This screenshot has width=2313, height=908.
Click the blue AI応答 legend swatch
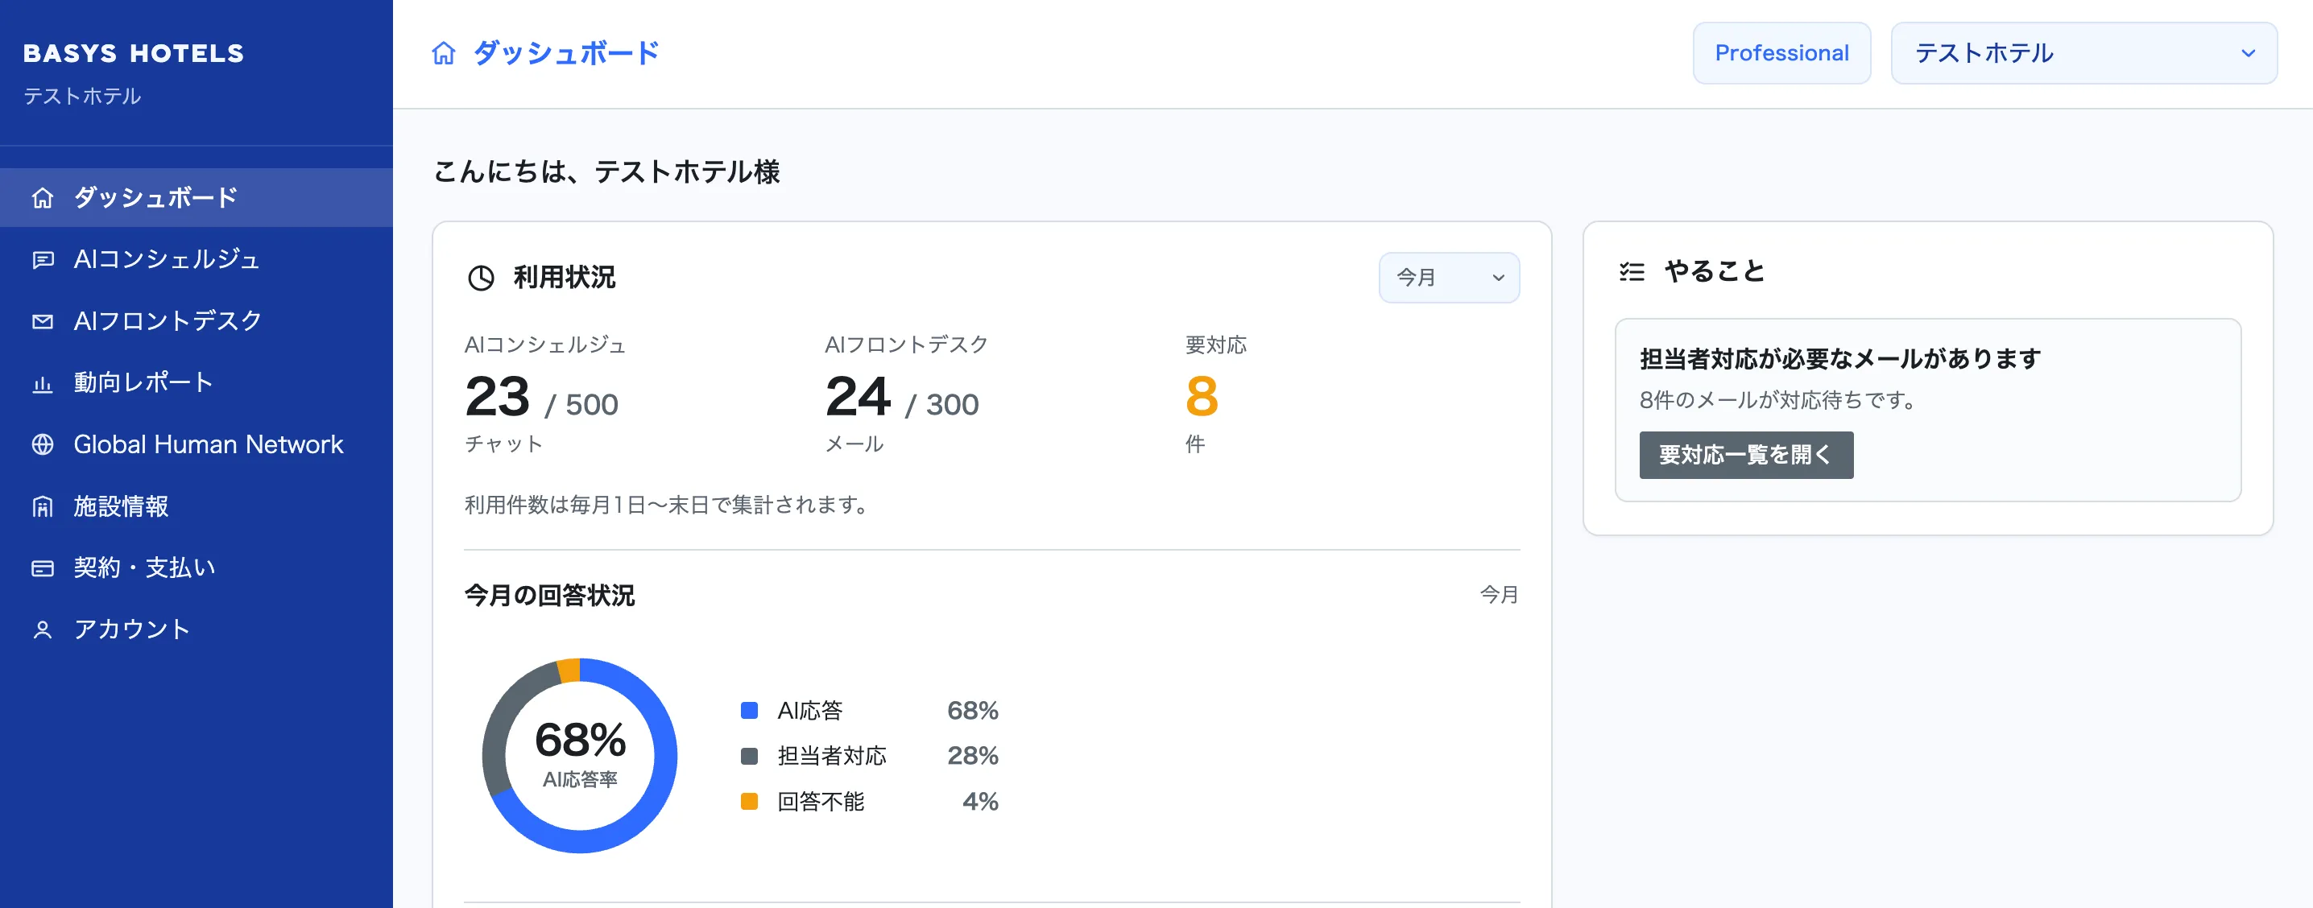point(749,711)
